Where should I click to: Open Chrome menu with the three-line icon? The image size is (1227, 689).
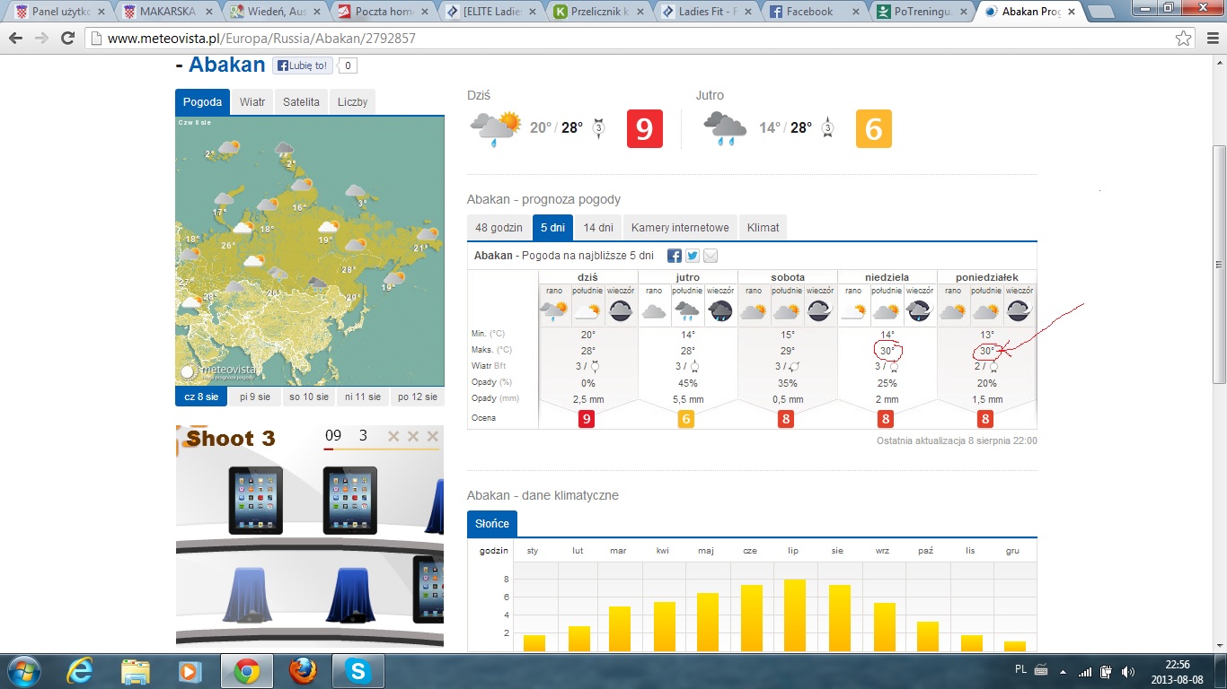[1209, 39]
